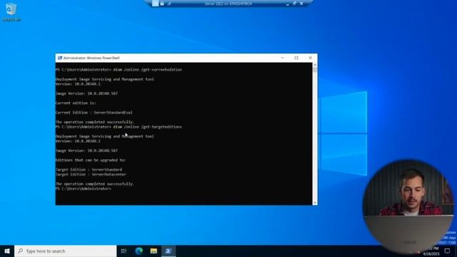457x257 pixels.
Task: Click the PowerShell scrollbar down arrow
Action: click(315, 203)
